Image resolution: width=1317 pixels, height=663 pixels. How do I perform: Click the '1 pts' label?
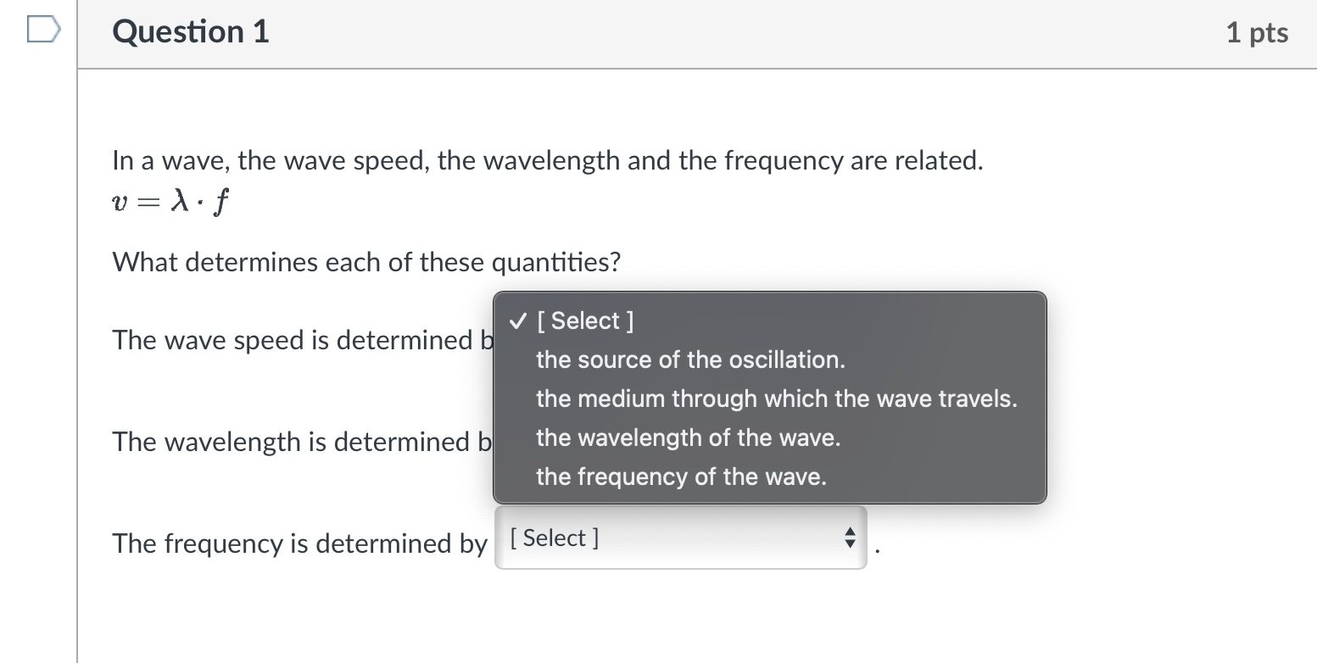click(1257, 31)
